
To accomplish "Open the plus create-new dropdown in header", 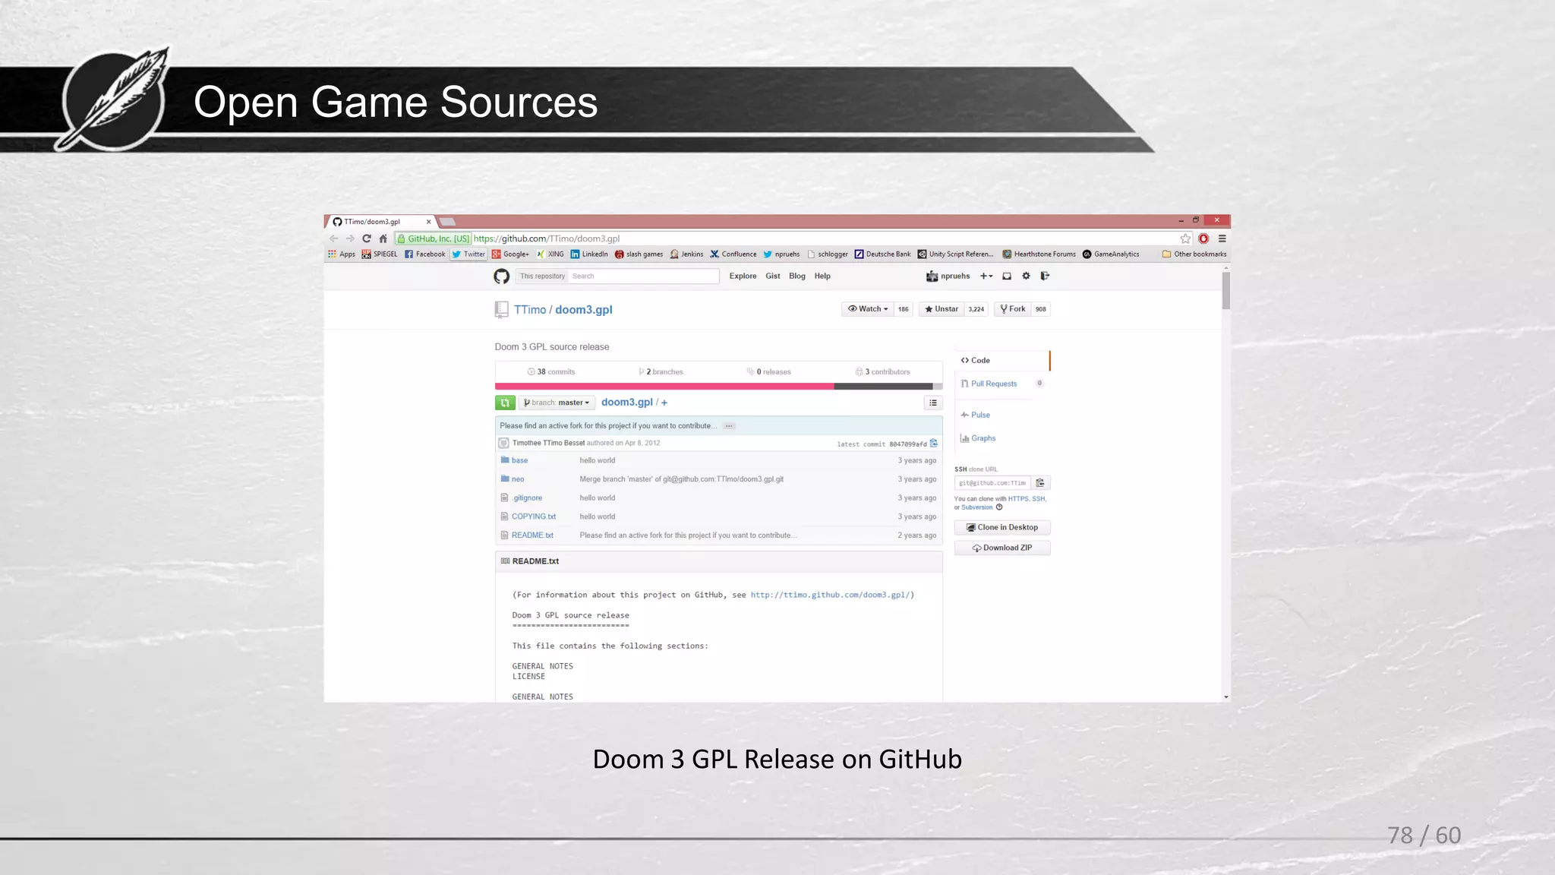I will pos(986,276).
